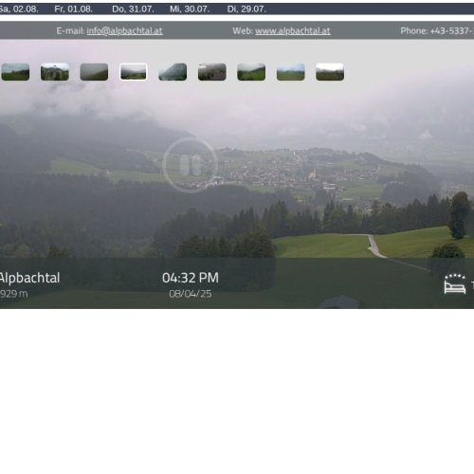This screenshot has height=474, width=474.
Task: Visit the www.alpbachtal.at website link
Action: click(x=293, y=30)
